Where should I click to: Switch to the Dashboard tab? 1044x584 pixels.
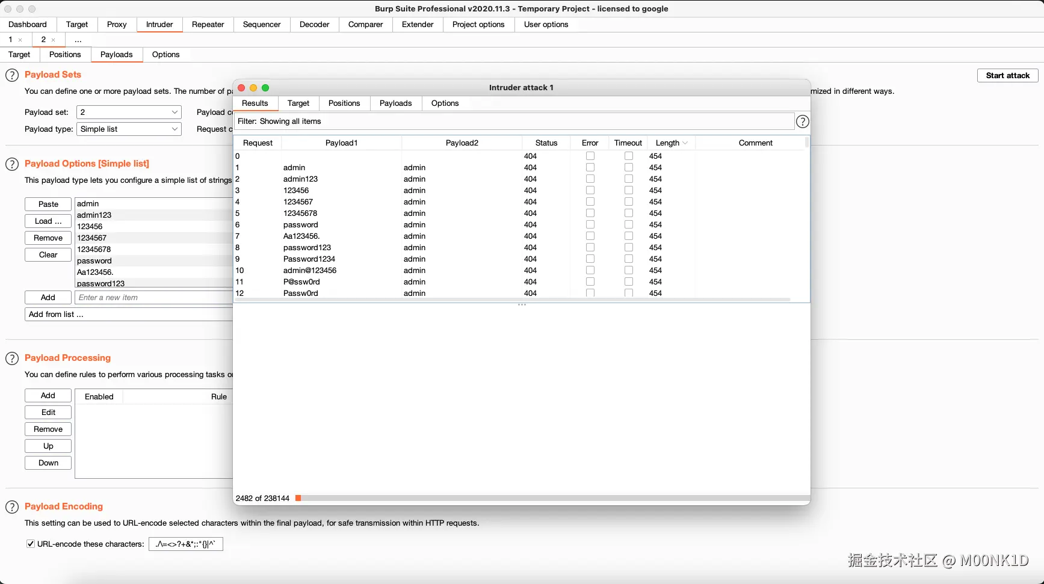click(x=28, y=25)
